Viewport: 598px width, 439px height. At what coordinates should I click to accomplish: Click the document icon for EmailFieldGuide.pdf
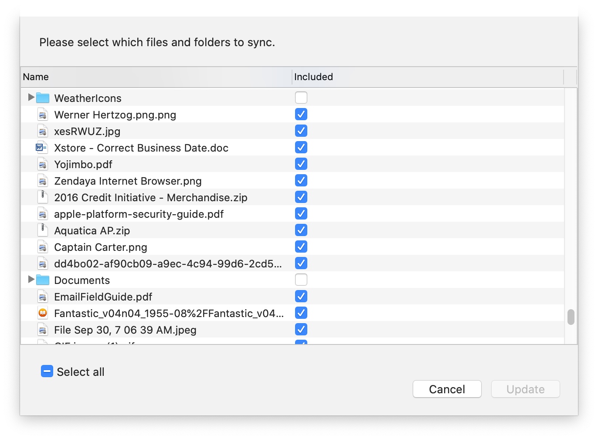point(42,296)
